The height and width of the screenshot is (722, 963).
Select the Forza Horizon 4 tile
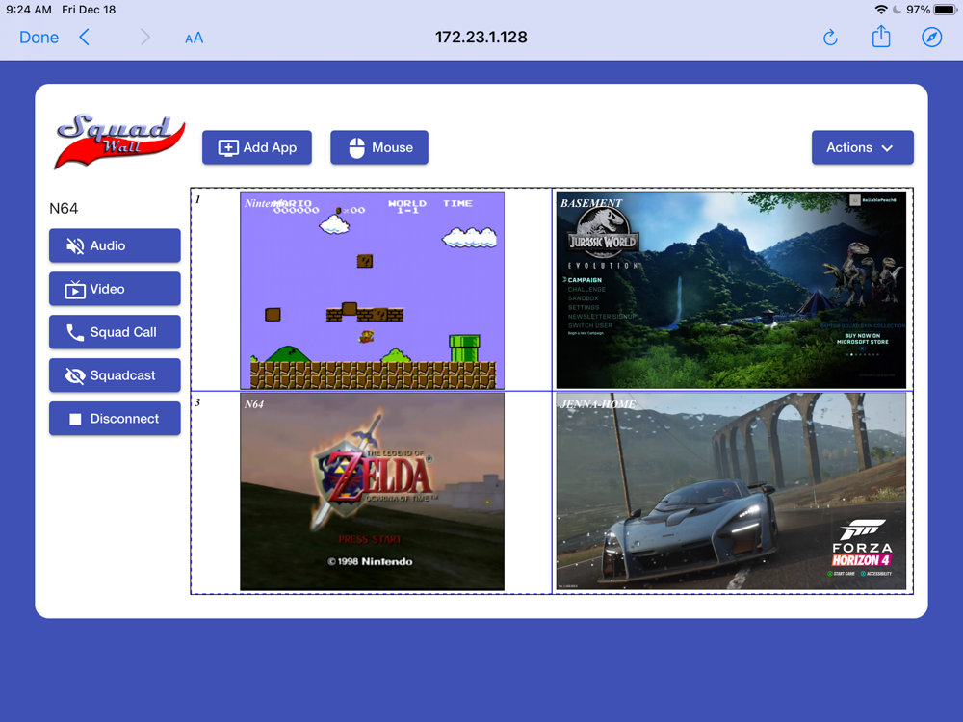point(731,491)
